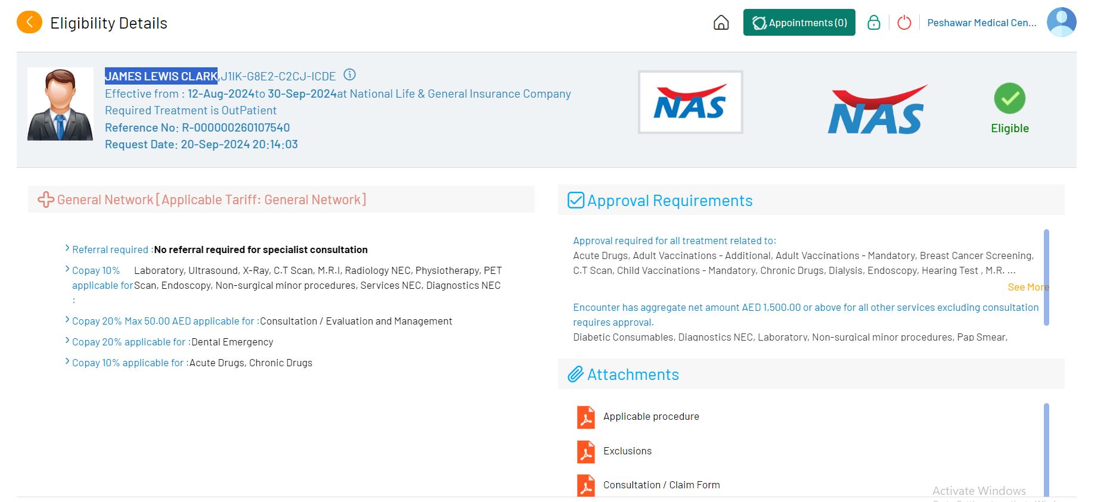Expand the Referral required item
The image size is (1113, 502).
pyautogui.click(x=67, y=249)
